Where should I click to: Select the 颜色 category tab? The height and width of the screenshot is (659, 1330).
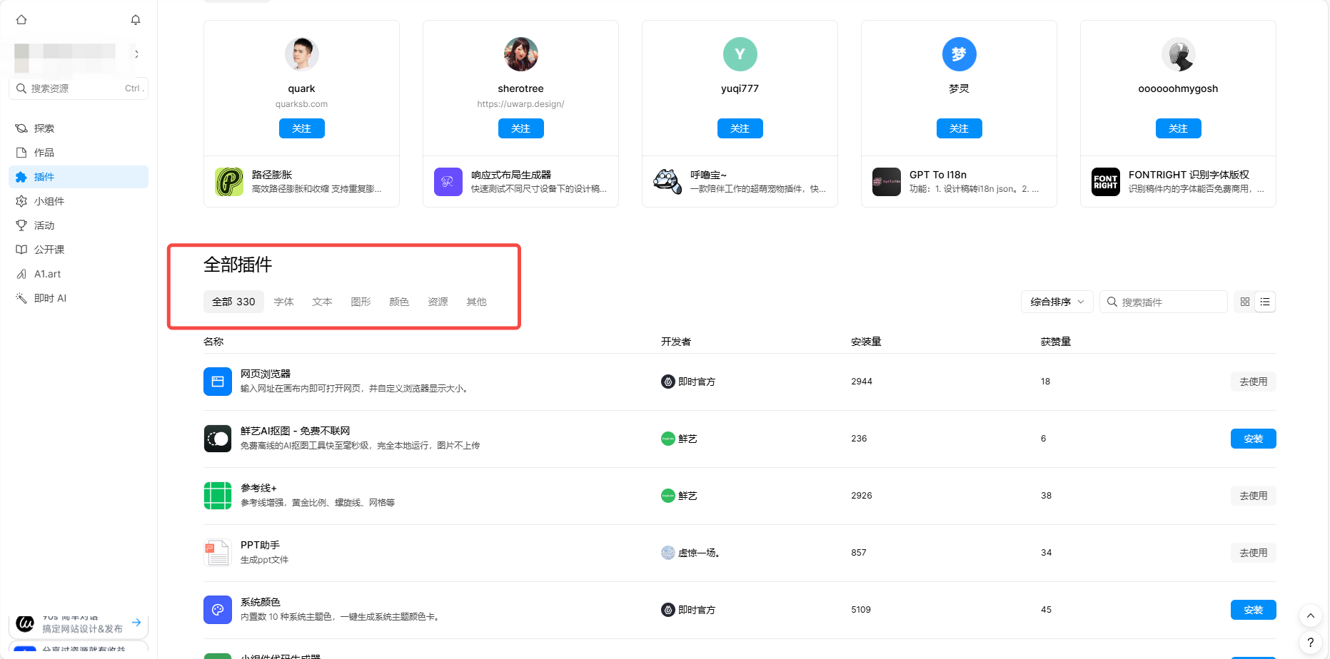399,302
